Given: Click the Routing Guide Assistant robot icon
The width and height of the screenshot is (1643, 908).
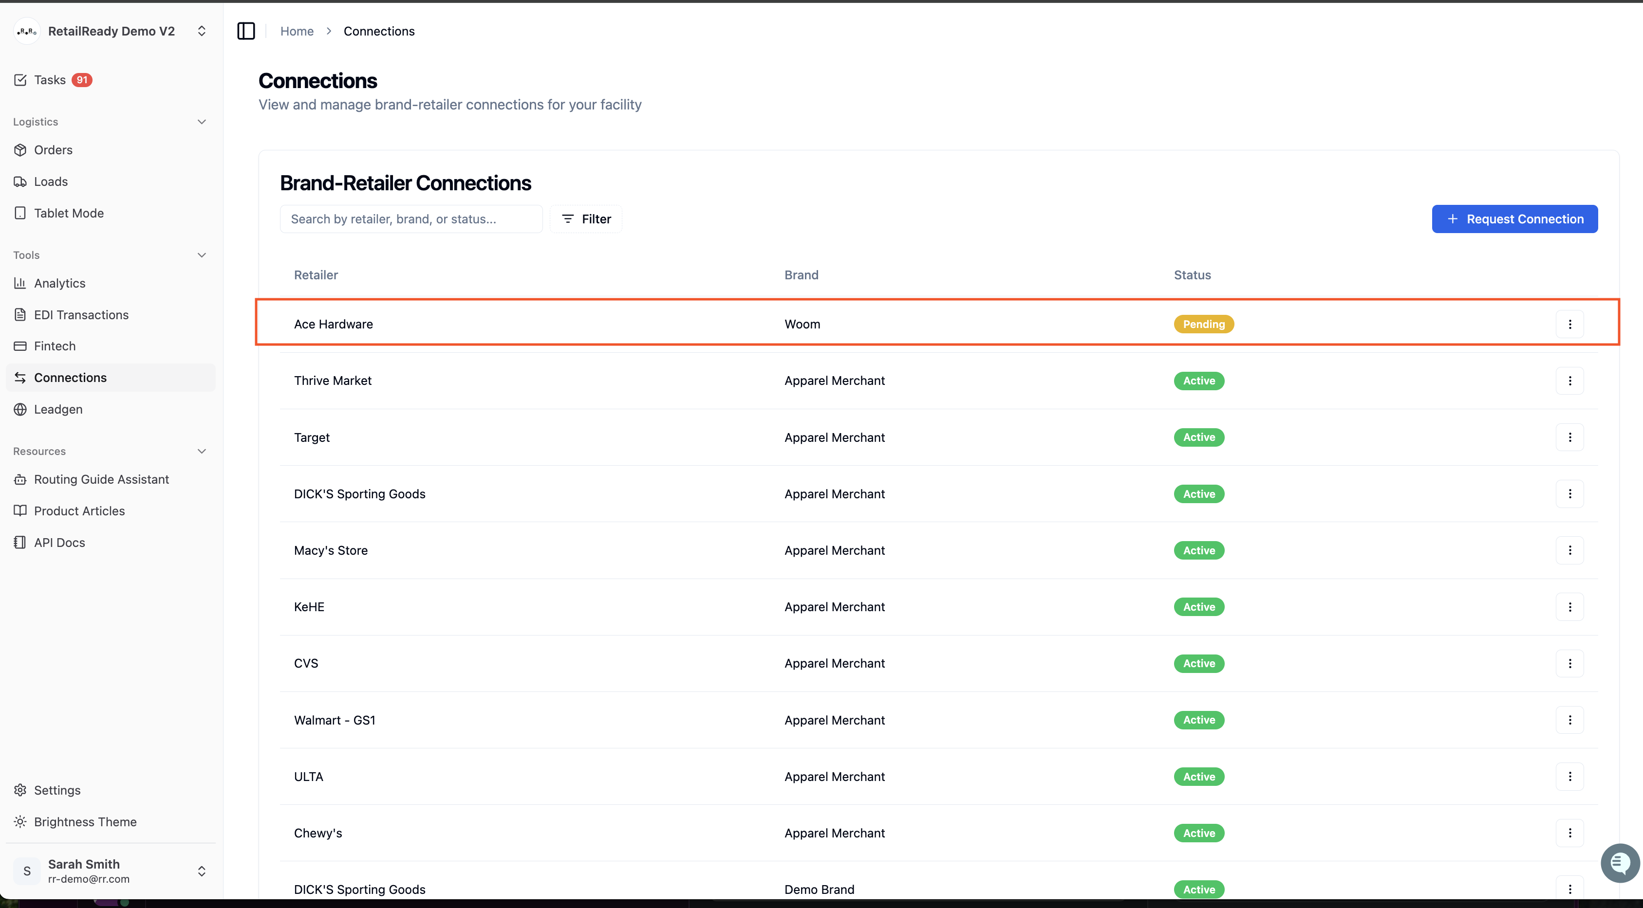Looking at the screenshot, I should pyautogui.click(x=20, y=479).
